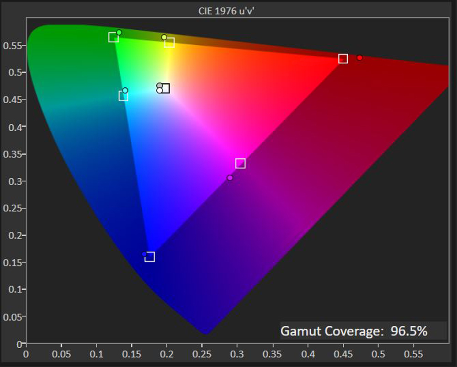Viewport: 457px width, 367px height.
Task: Select the red primary target square
Action: (x=342, y=59)
